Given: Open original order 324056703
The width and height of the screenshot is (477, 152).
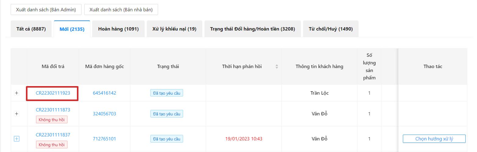Looking at the screenshot, I should (x=104, y=114).
